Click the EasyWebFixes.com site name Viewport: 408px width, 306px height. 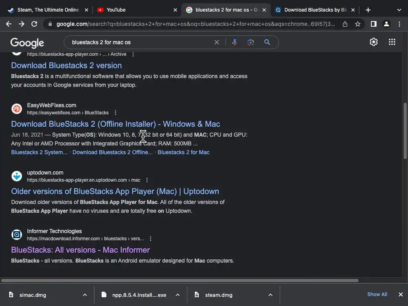[51, 105]
